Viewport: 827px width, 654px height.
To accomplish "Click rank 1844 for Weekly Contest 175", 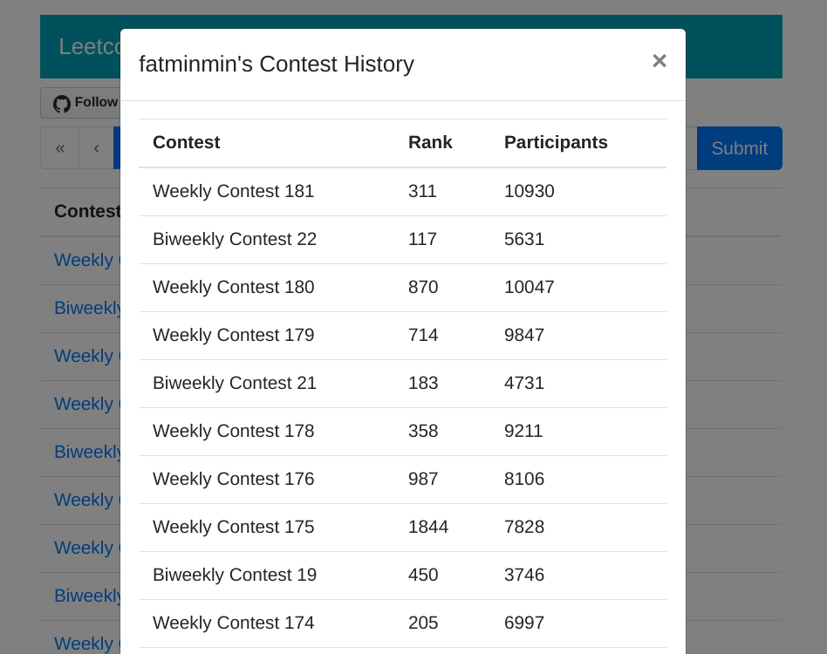I will (428, 527).
